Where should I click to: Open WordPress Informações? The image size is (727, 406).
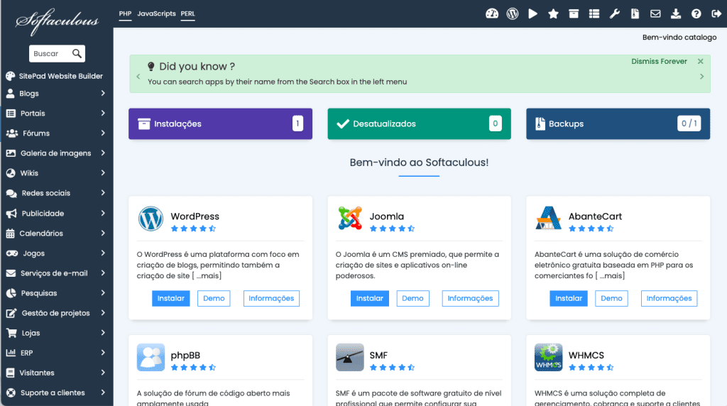(x=271, y=299)
